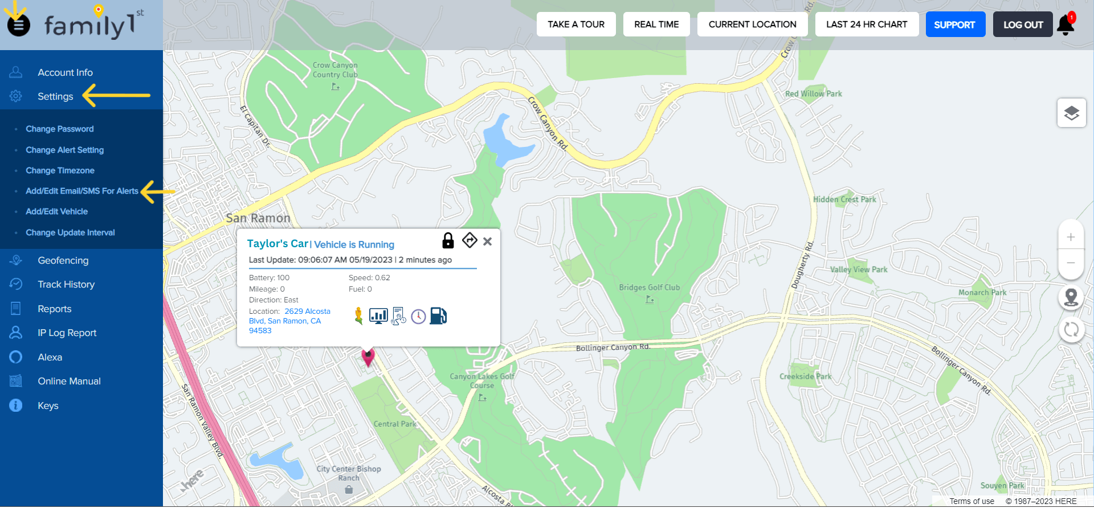1094x508 pixels.
Task: Click the LAST 24 HR CHART button
Action: click(866, 24)
